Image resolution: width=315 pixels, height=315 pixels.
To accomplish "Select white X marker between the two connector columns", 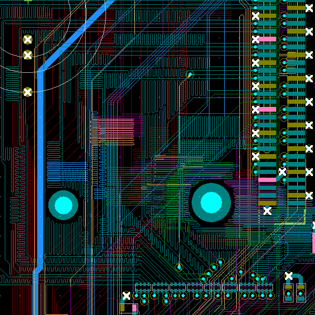I will click(282, 172).
